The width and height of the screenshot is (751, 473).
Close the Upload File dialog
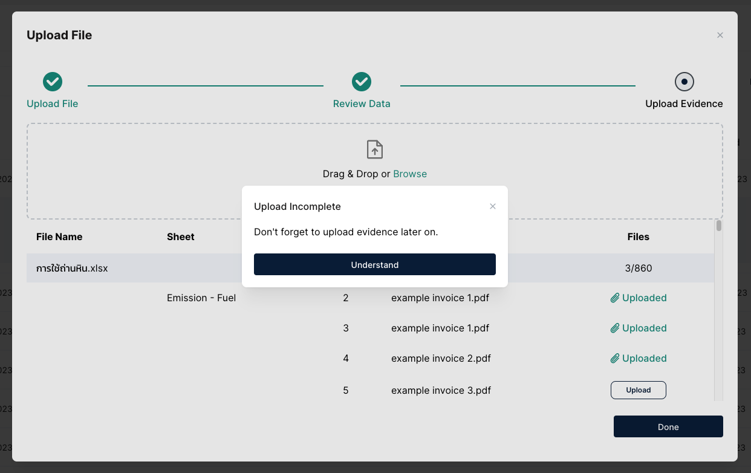click(720, 35)
